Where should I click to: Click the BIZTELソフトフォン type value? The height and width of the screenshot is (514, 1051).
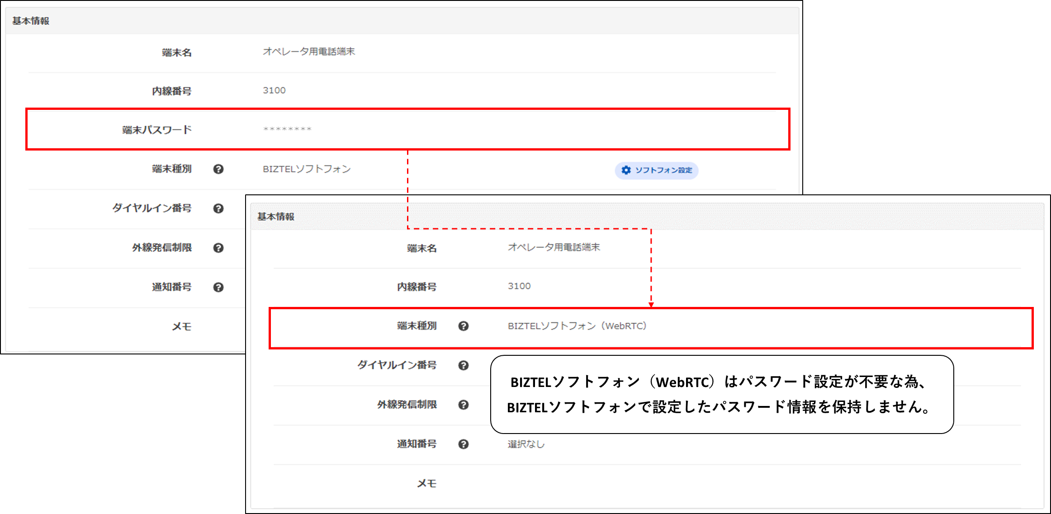click(307, 169)
